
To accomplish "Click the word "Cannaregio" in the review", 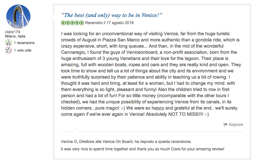I will 73,52.
